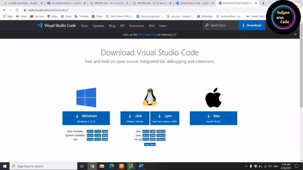Follow the VS Code Day link in banner
The image size is (303, 170).
click(x=147, y=34)
